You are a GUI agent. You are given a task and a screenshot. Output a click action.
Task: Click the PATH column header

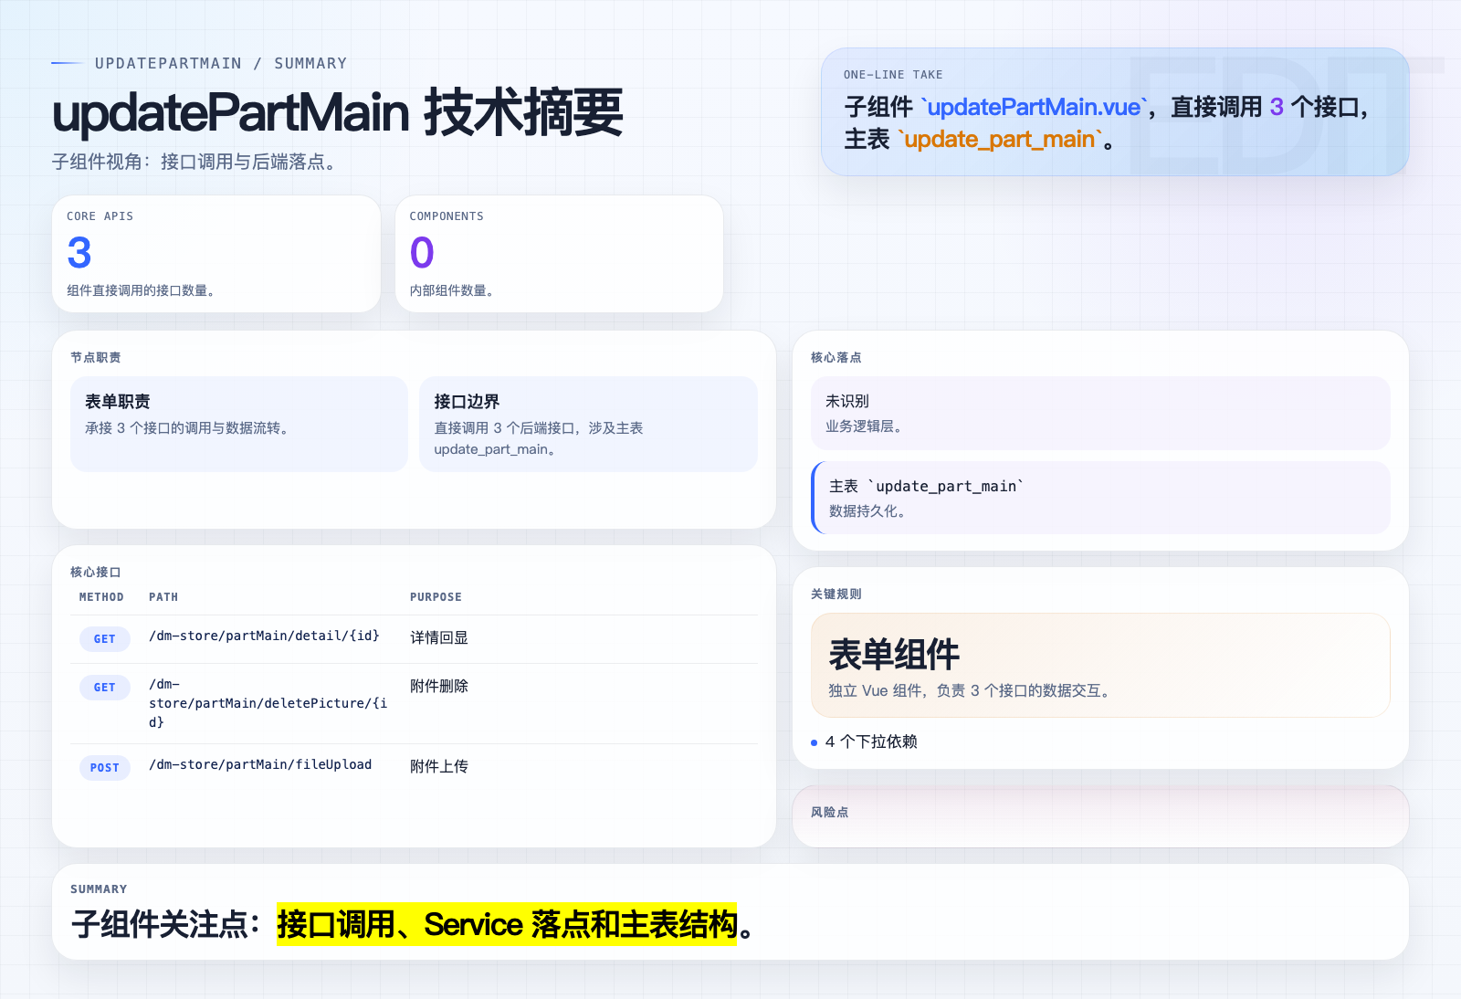click(163, 597)
